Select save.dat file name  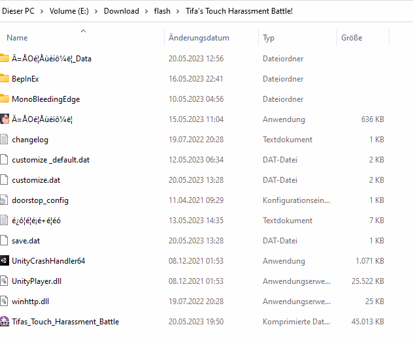[26, 241]
